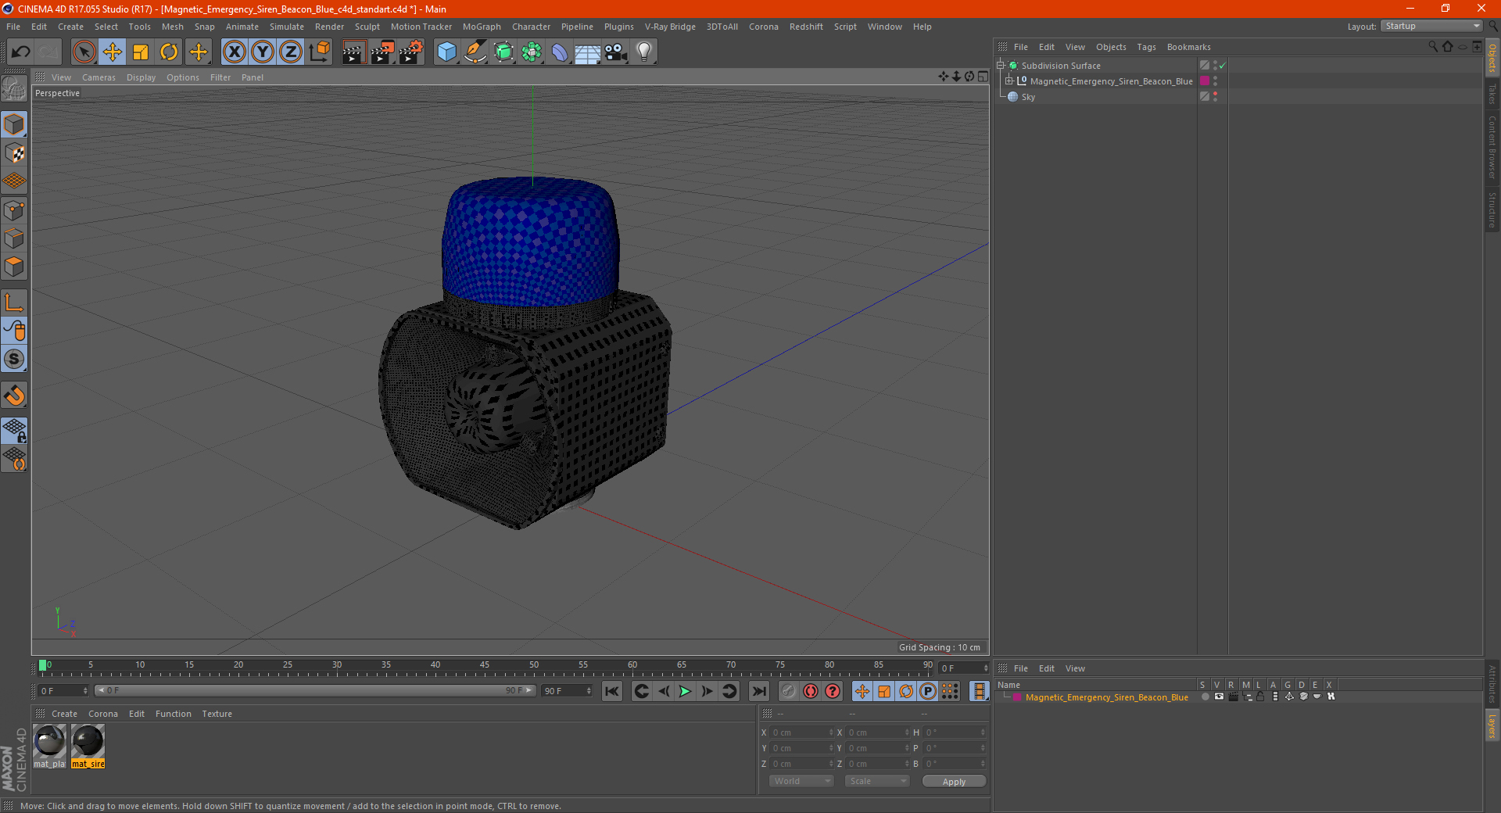The height and width of the screenshot is (813, 1501).
Task: Select the mat_sire material thumbnail
Action: pyautogui.click(x=88, y=746)
